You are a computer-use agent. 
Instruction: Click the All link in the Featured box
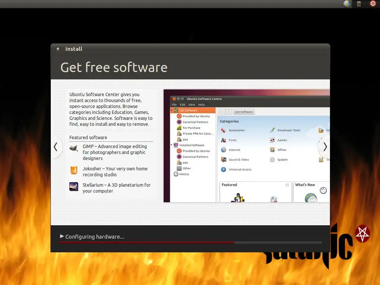[x=287, y=185]
